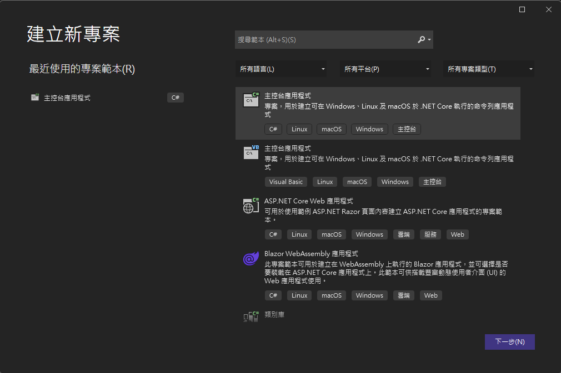Click Windows tag under Blazor WebAssembly template
Screen dimensions: 561x373
click(369, 295)
